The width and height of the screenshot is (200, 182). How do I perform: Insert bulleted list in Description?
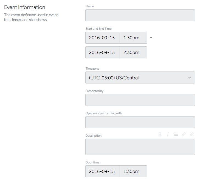tap(176, 134)
